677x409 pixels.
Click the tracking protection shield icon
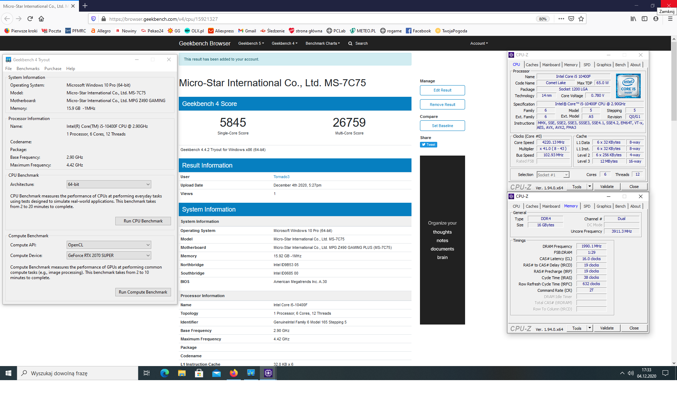pos(93,19)
